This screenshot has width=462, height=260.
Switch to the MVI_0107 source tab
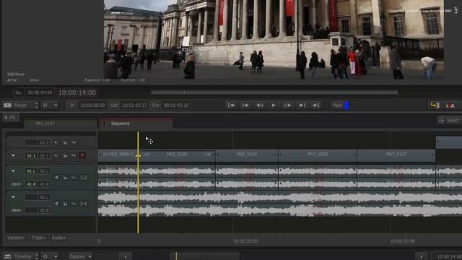pos(61,123)
